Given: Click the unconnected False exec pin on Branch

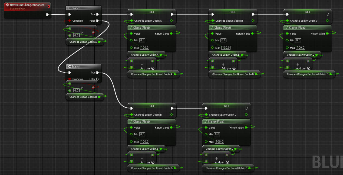Looking at the screenshot, I should [97, 79].
